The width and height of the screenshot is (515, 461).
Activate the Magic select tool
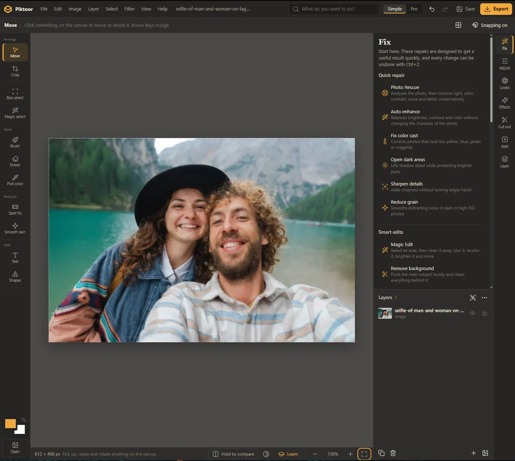coord(15,113)
